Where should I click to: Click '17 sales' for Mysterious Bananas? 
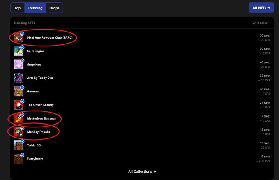[265, 116]
